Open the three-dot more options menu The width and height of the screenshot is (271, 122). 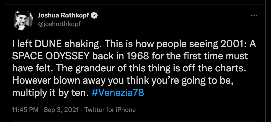[254, 16]
